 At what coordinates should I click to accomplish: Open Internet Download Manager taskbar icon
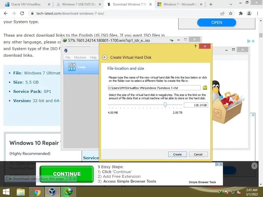point(68,192)
